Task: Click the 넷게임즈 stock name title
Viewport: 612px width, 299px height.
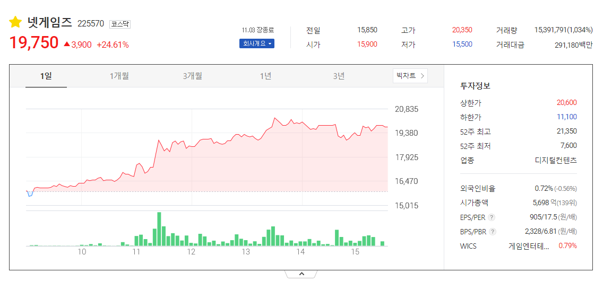Action: pyautogui.click(x=49, y=22)
